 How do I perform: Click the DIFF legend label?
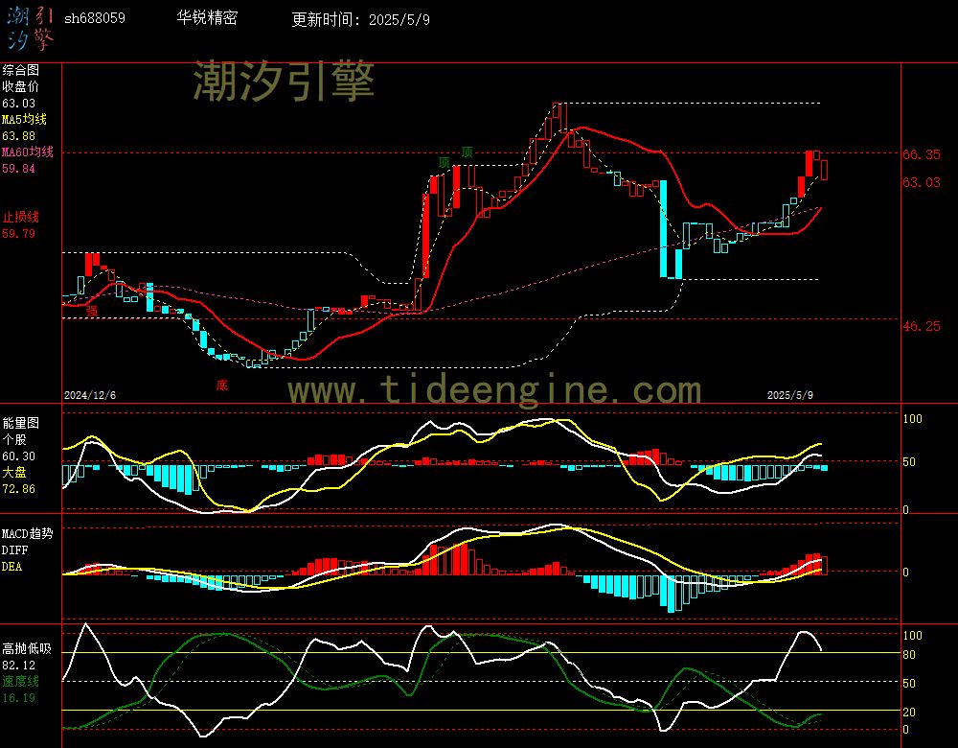[14, 549]
